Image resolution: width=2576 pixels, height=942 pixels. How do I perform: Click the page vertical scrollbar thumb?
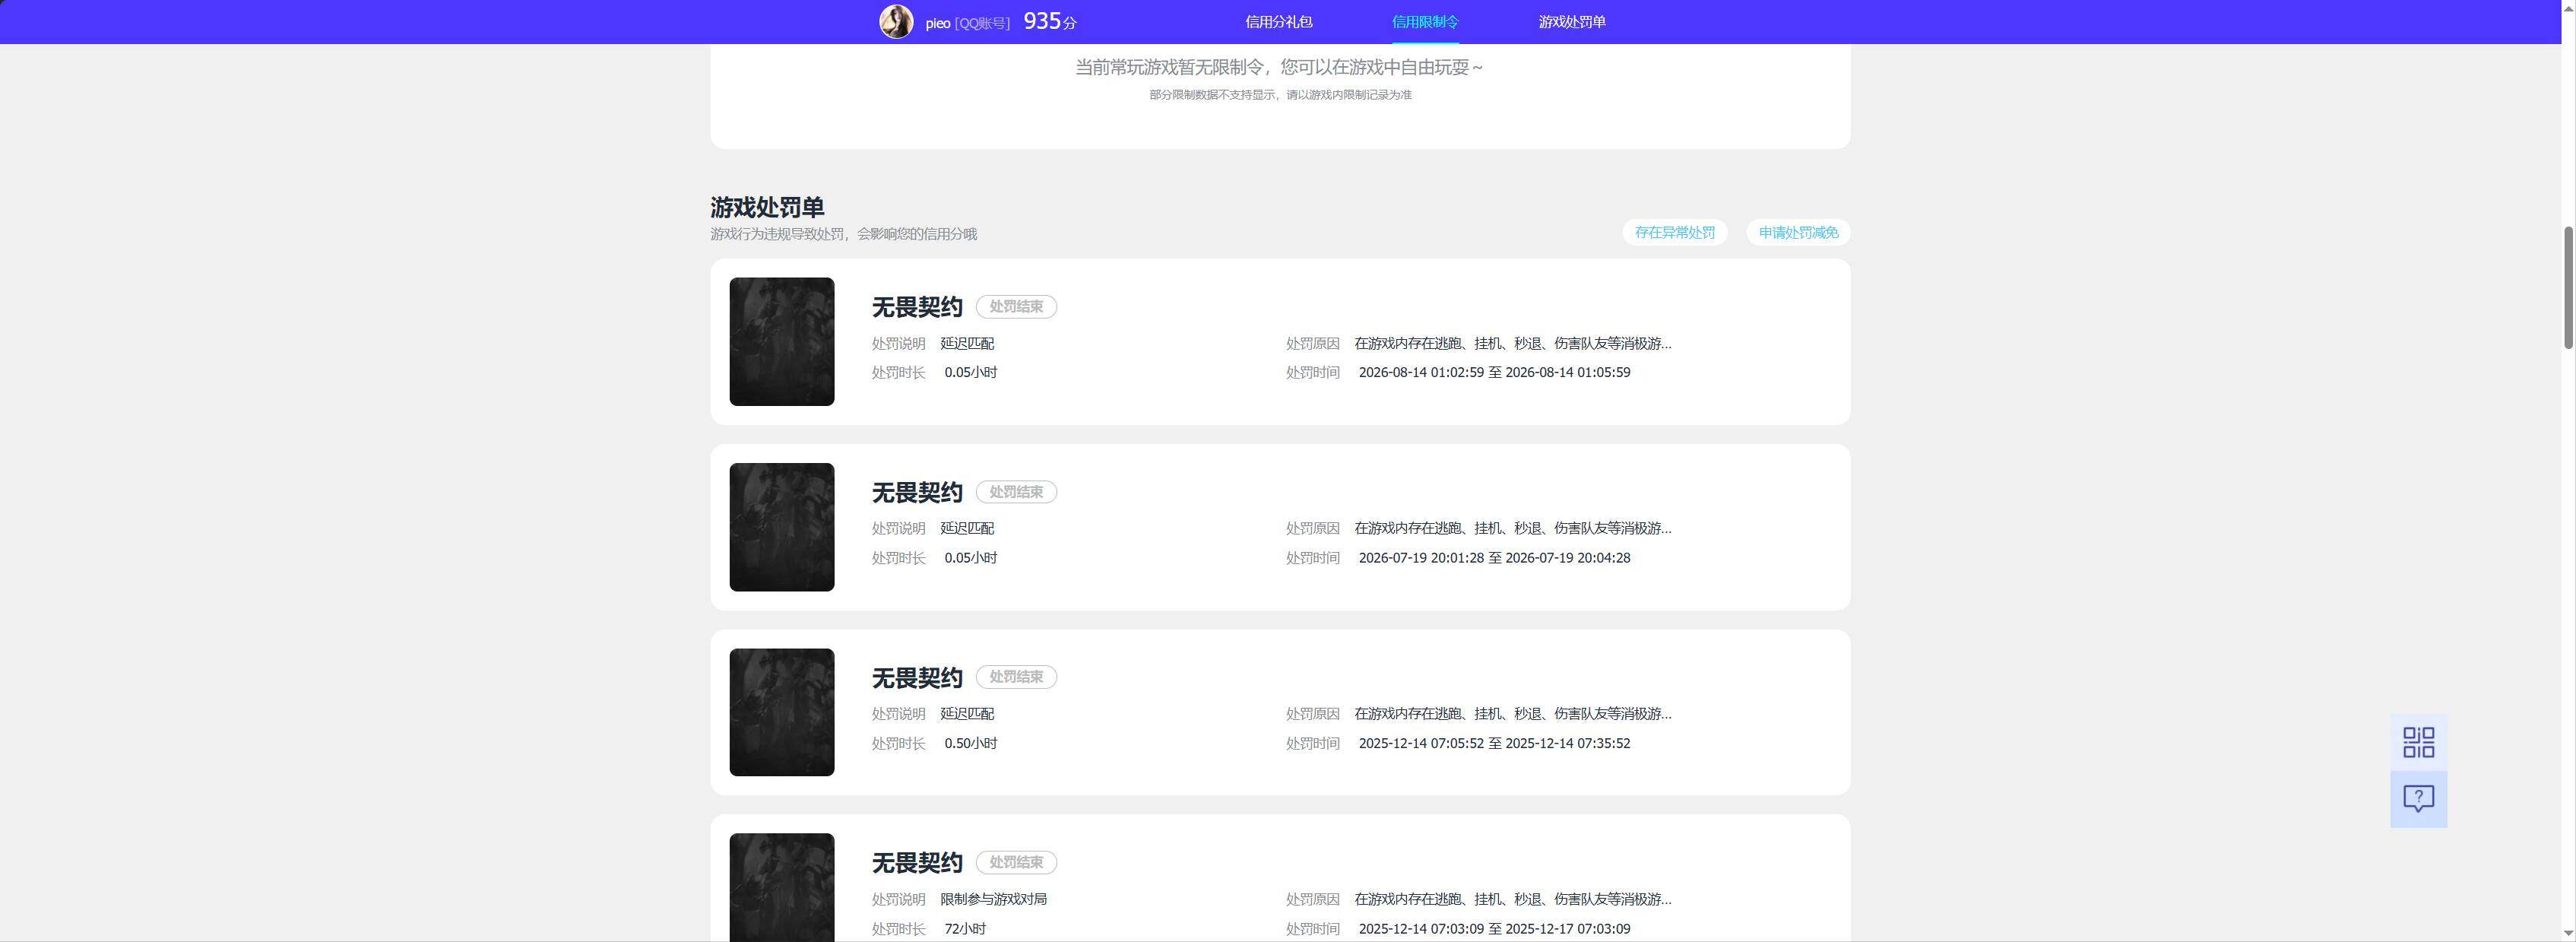[2568, 287]
